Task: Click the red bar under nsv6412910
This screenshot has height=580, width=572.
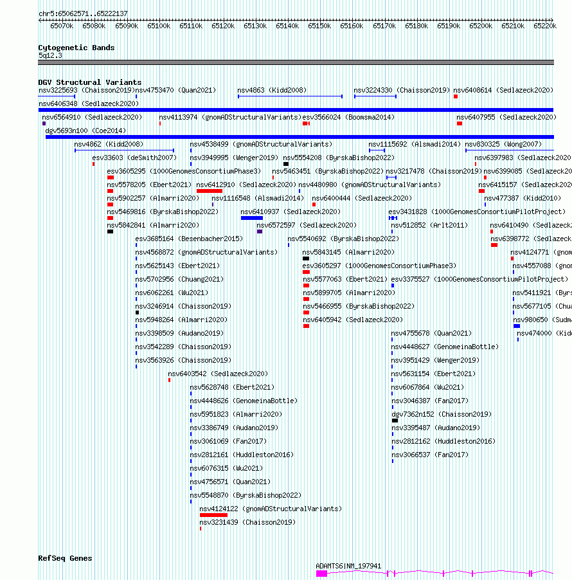Action: point(210,191)
